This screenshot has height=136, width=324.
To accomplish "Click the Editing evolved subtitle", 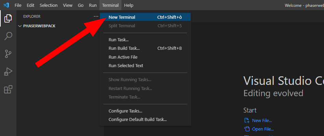I will (x=273, y=93).
